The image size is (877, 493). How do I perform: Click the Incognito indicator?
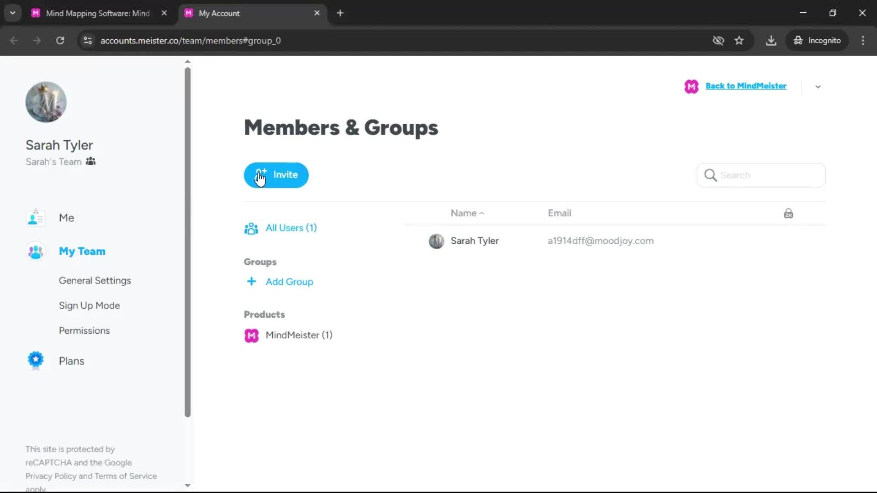pyautogui.click(x=817, y=41)
